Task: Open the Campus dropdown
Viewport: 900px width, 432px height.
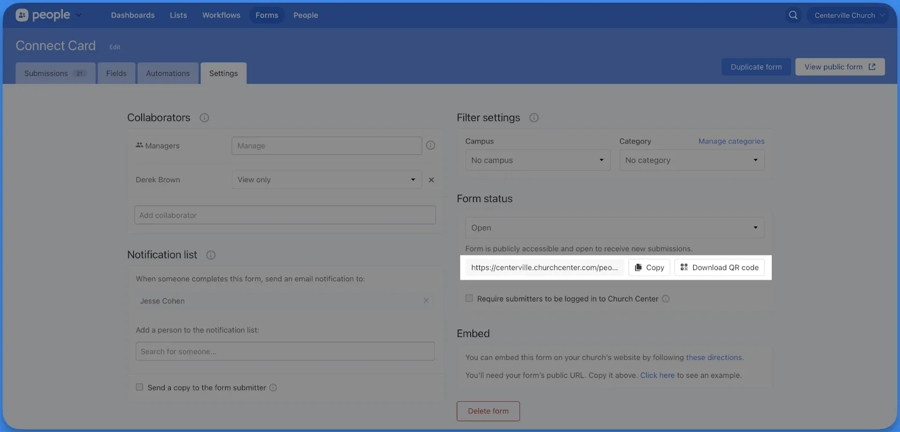Action: 537,160
